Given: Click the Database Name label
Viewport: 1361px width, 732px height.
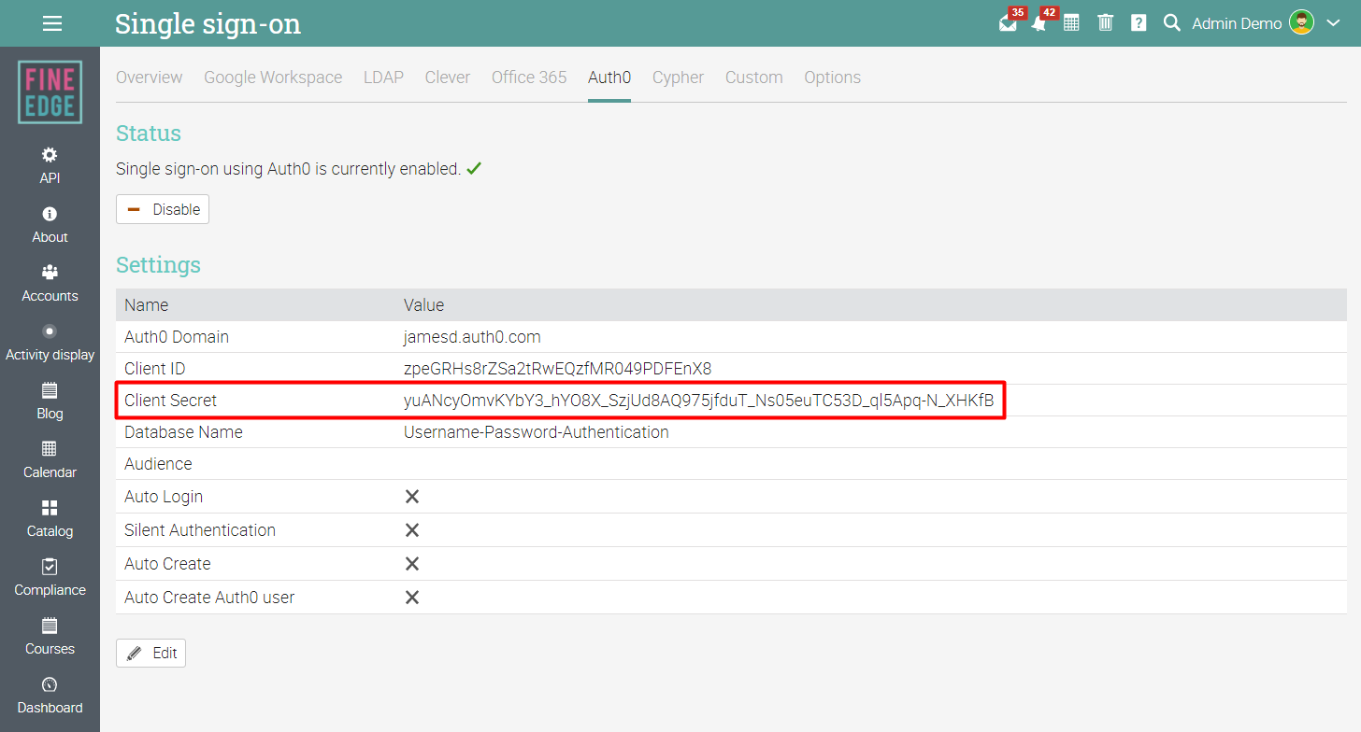Looking at the screenshot, I should (183, 432).
